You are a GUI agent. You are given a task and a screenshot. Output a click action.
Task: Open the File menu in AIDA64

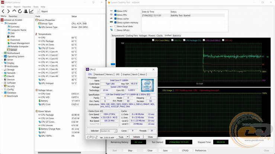coord(3,7)
